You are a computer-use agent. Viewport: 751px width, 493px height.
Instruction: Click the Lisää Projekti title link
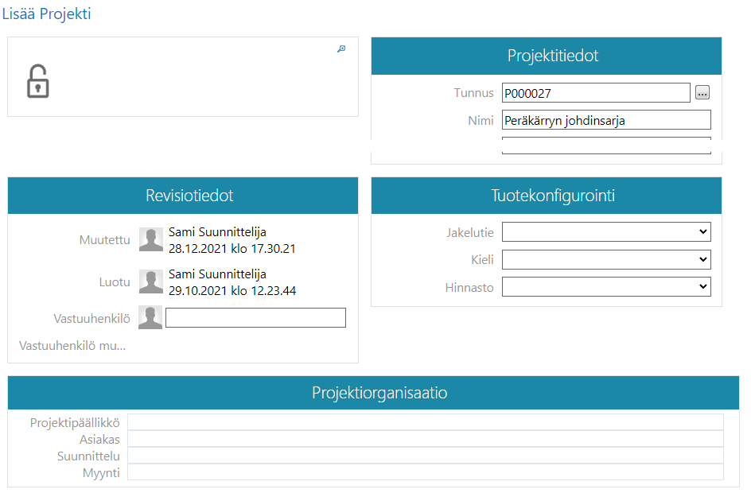(47, 14)
